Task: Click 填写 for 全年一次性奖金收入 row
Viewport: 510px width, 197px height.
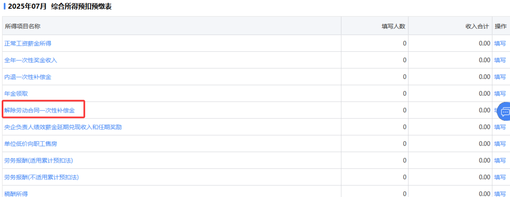Action: pos(500,60)
